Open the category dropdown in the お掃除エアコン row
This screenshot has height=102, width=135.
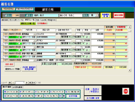(x=35, y=60)
